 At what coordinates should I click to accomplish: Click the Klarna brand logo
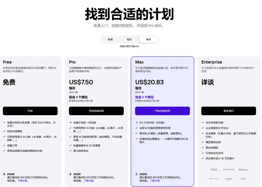coord(243,169)
